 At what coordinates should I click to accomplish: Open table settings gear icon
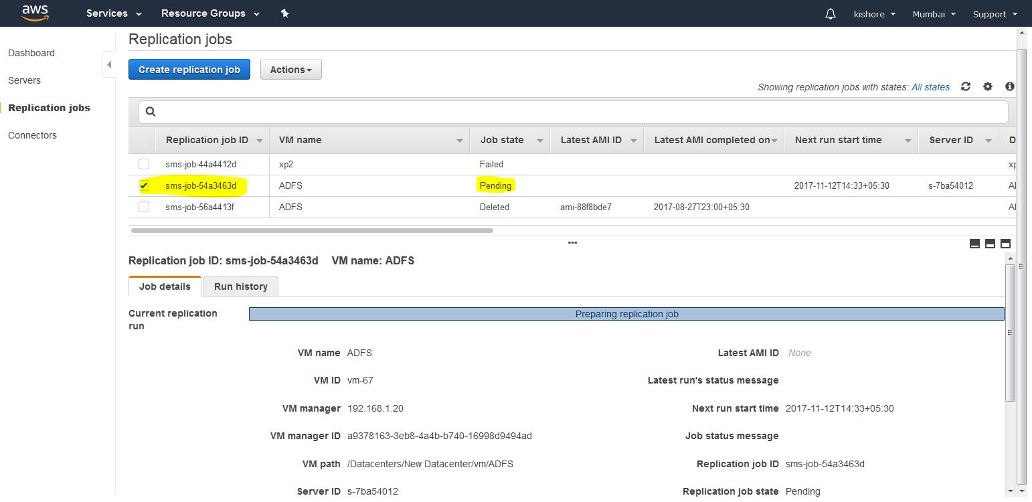point(987,86)
